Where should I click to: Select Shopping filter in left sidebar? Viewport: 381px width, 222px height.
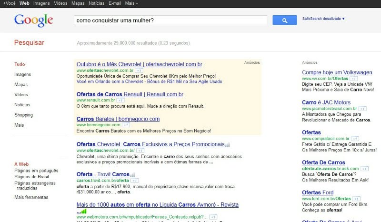pyautogui.click(x=23, y=115)
